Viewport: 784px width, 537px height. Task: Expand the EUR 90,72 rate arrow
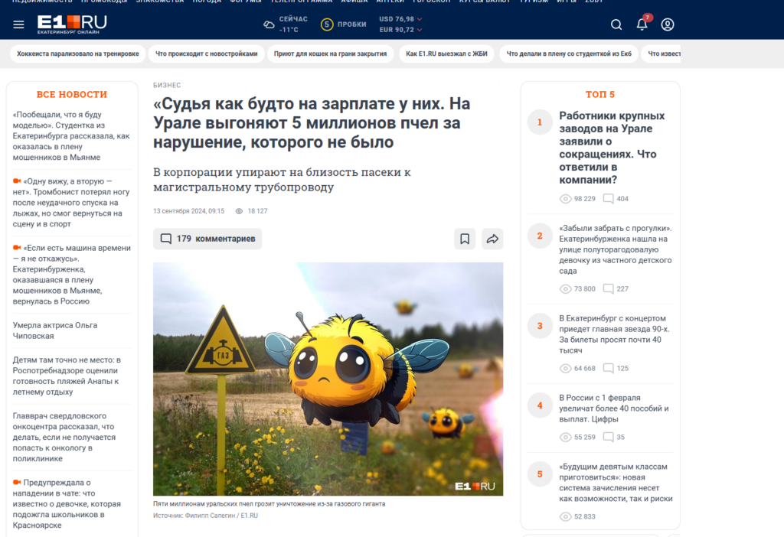pos(420,30)
